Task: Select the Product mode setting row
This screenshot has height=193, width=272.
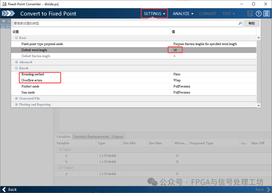Action: click(x=133, y=86)
